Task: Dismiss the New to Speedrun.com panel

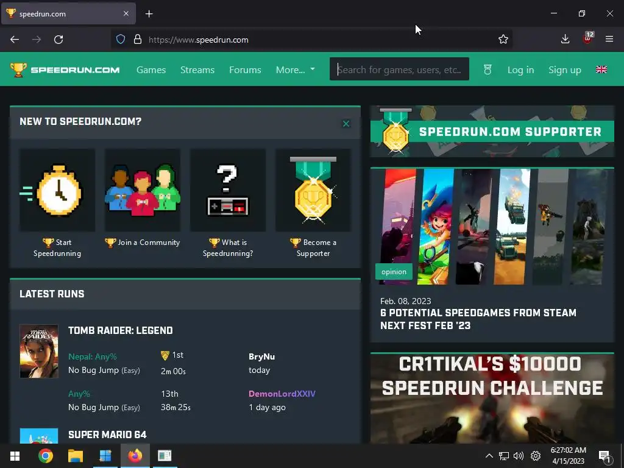Action: [346, 123]
